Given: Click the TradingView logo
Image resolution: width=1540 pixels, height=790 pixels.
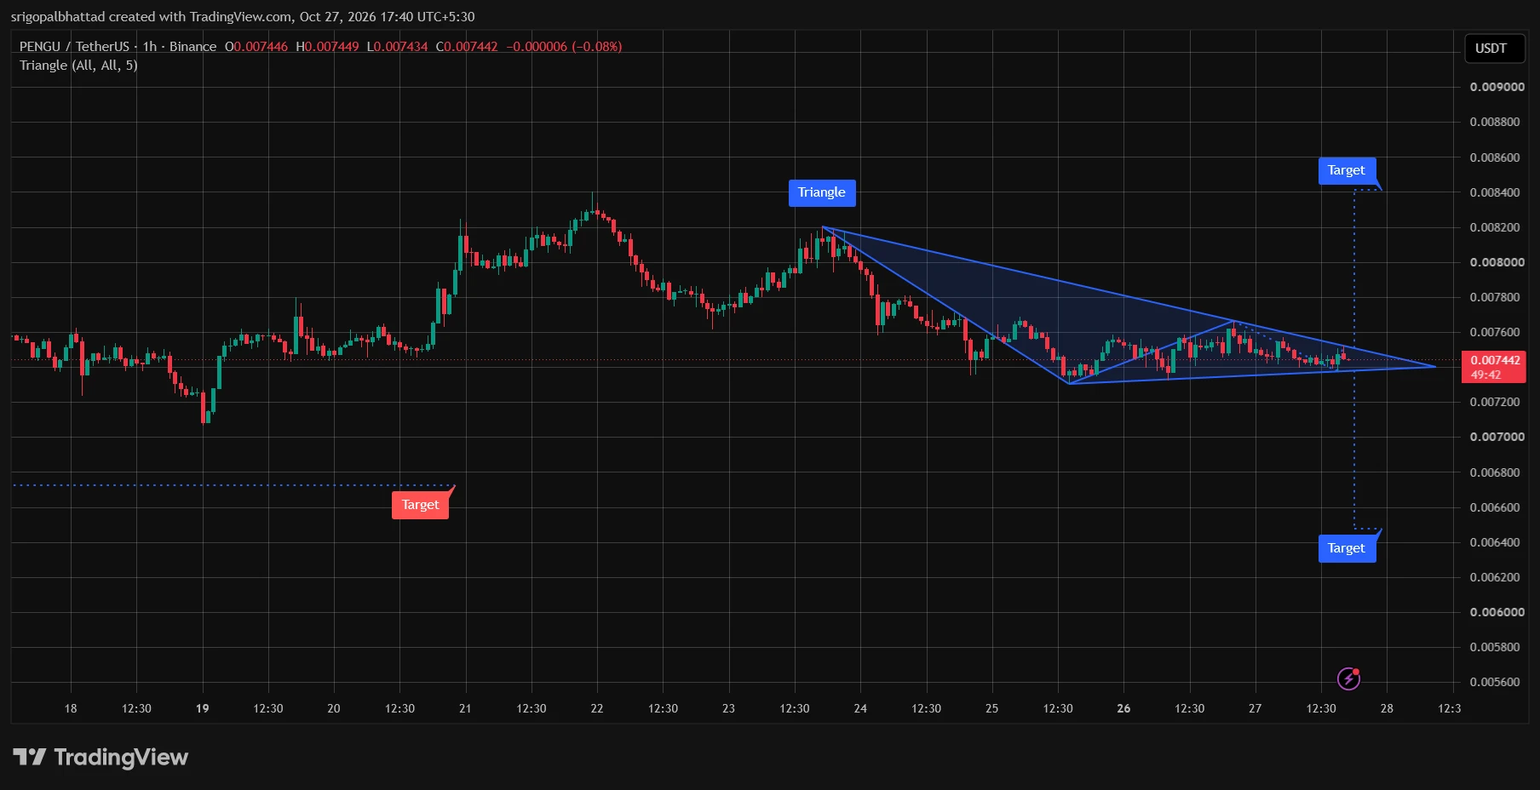Looking at the screenshot, I should tap(101, 757).
